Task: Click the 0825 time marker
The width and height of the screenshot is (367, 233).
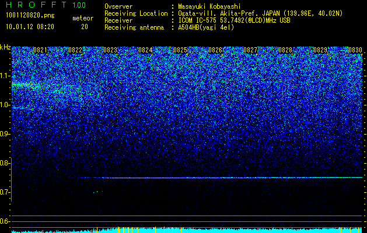Action: coord(180,50)
